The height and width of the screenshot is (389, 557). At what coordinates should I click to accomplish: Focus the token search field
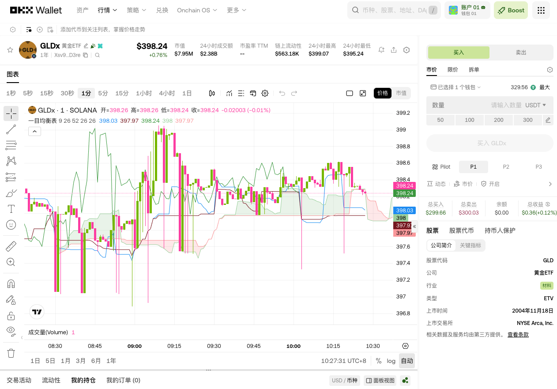394,10
